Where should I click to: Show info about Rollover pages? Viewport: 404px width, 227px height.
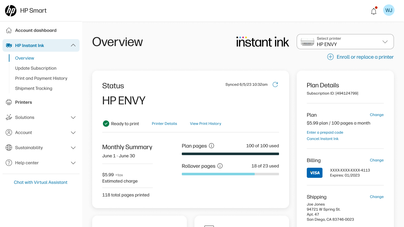220,166
